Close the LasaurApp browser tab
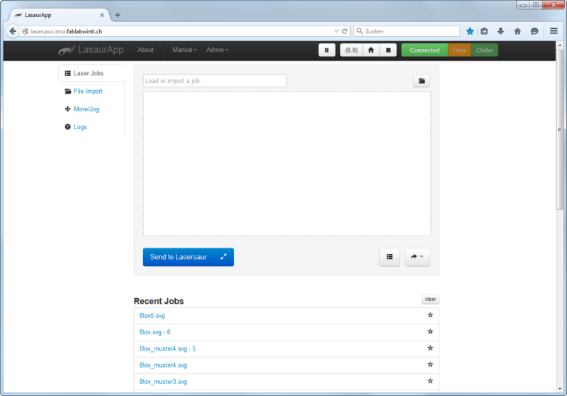Viewport: 567px width, 396px height. (x=102, y=15)
